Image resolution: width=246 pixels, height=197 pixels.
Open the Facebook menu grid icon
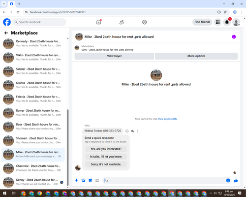point(217,22)
